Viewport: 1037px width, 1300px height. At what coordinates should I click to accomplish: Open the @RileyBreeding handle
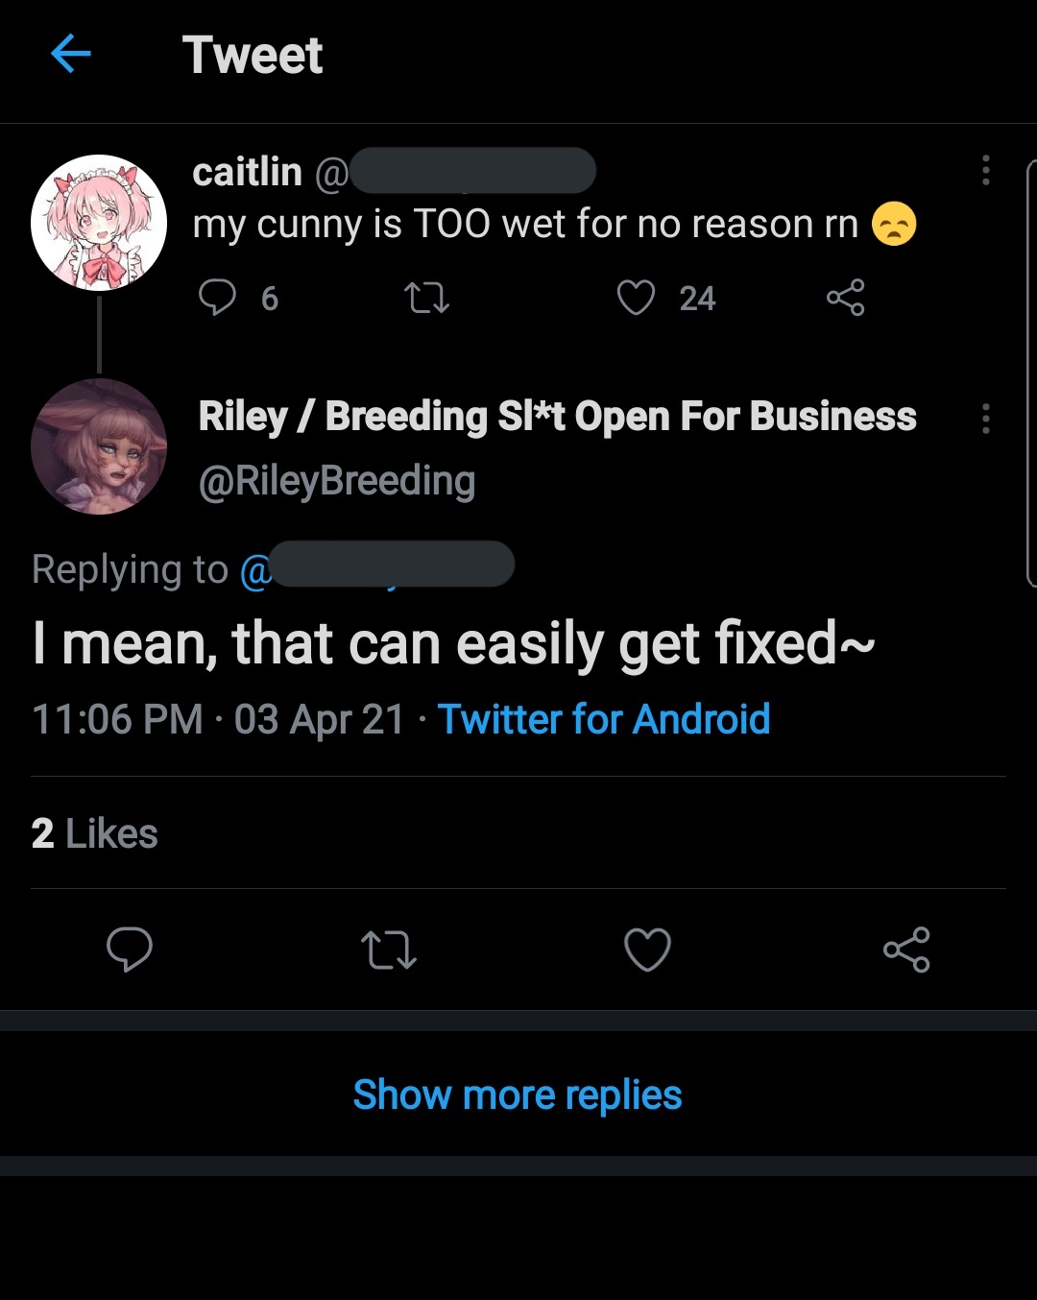[336, 480]
